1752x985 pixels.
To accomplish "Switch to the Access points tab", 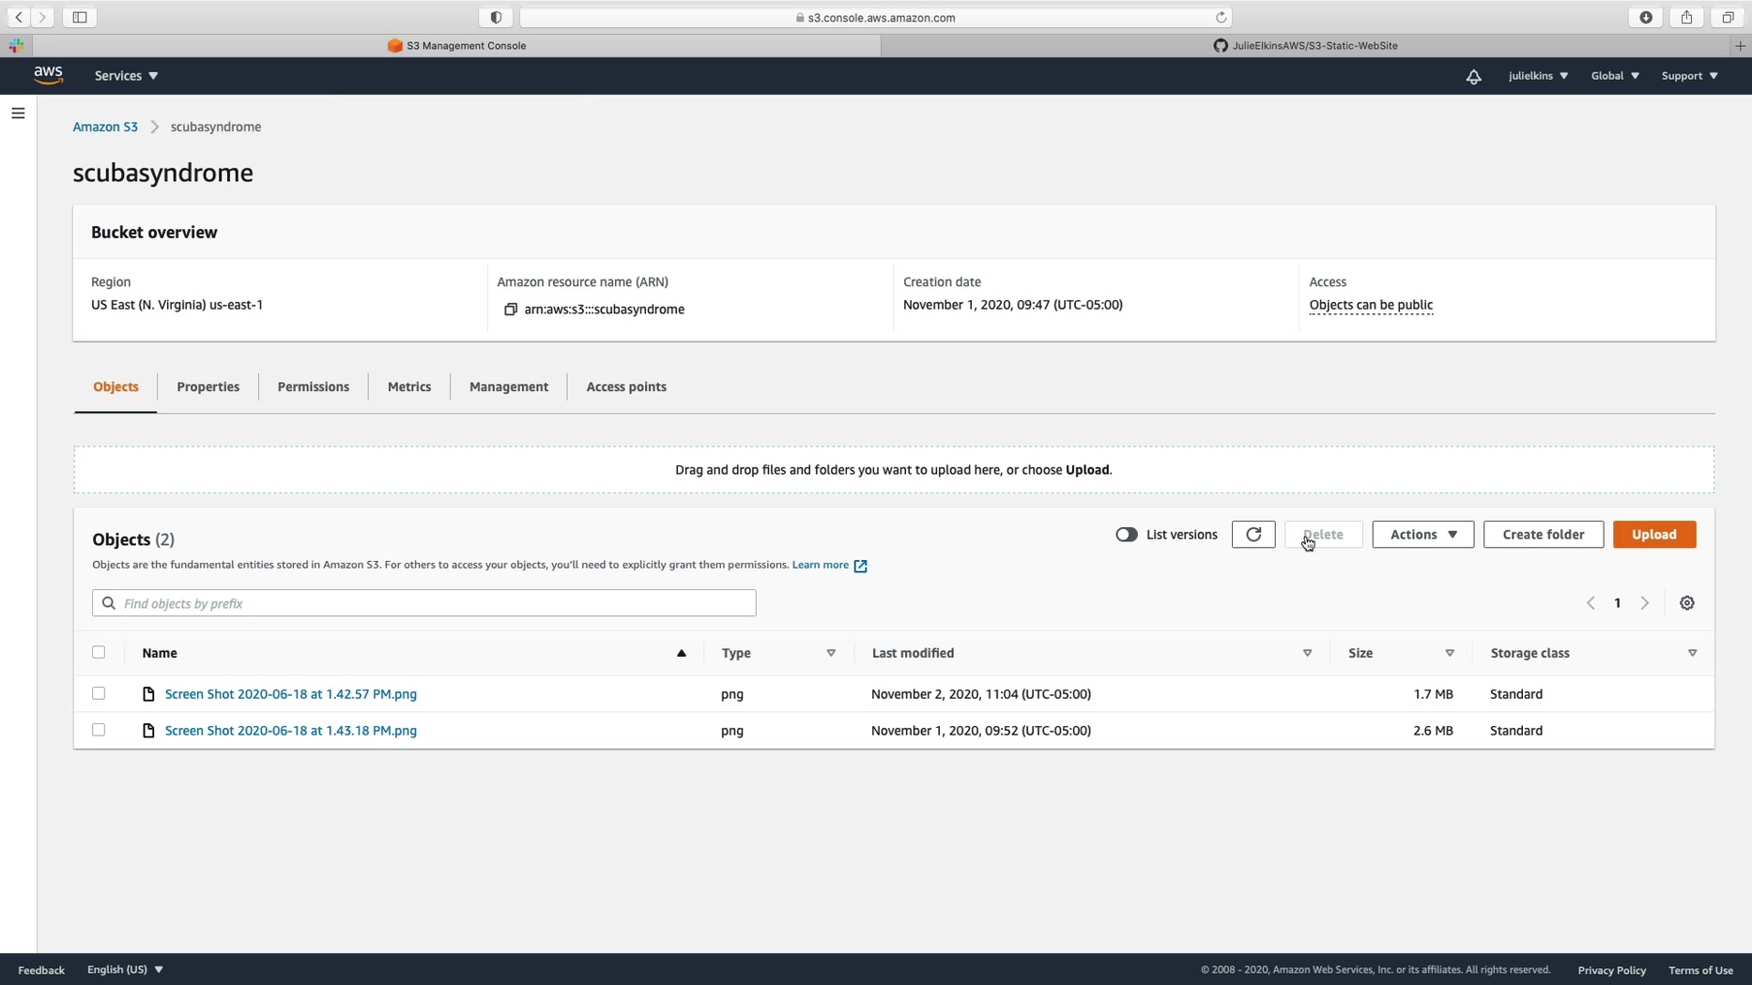I will click(x=626, y=386).
